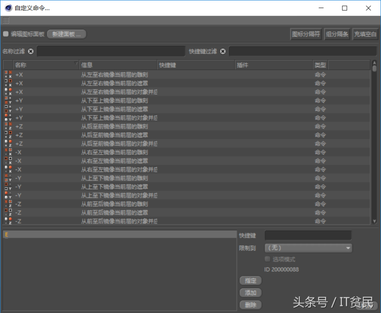381x313 pixels.
Task: Click inside the 快捷键 input field
Action: pos(308,235)
